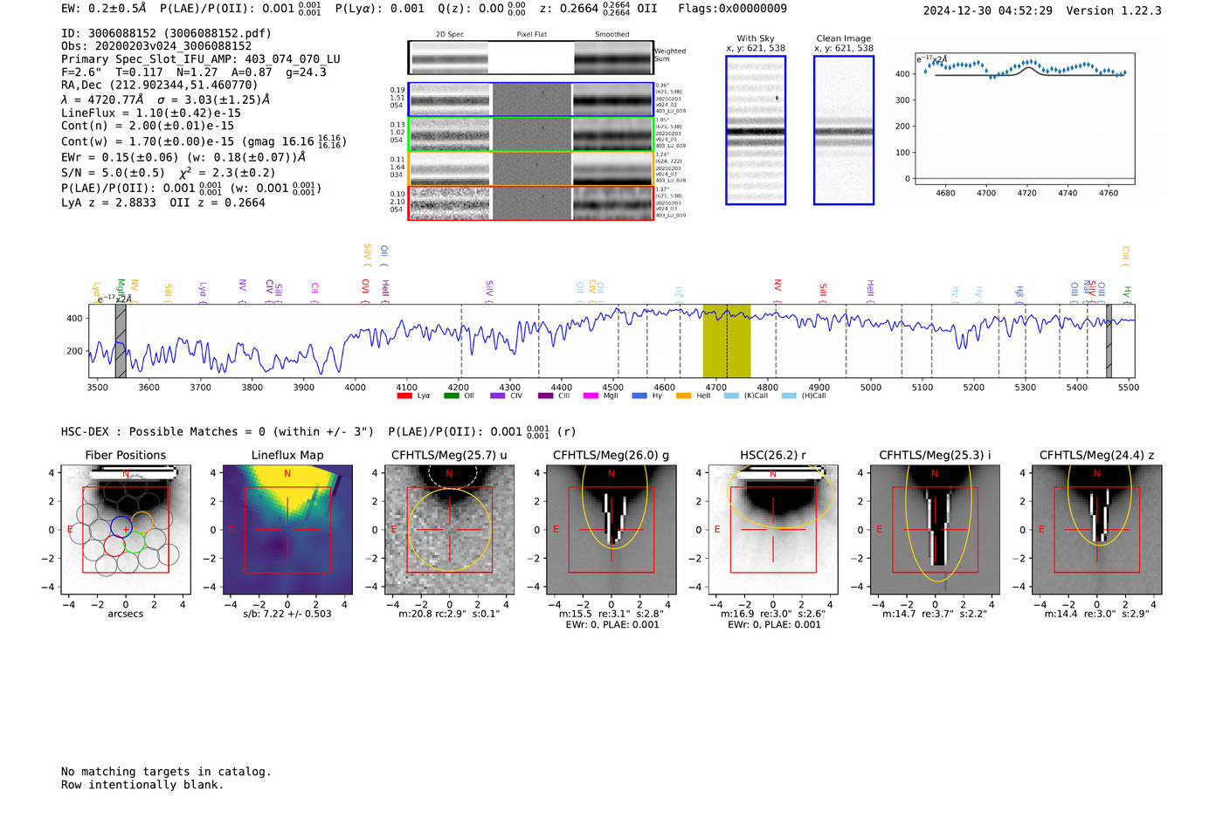Click the 's/b: 7.22 +/- 0.503' label
The width and height of the screenshot is (1223, 832).
(287, 614)
